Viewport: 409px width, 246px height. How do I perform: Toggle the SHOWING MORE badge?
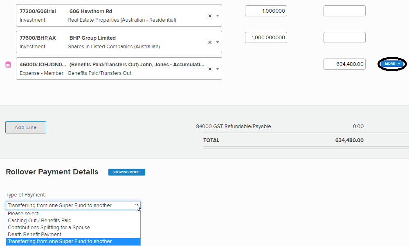pos(126,172)
